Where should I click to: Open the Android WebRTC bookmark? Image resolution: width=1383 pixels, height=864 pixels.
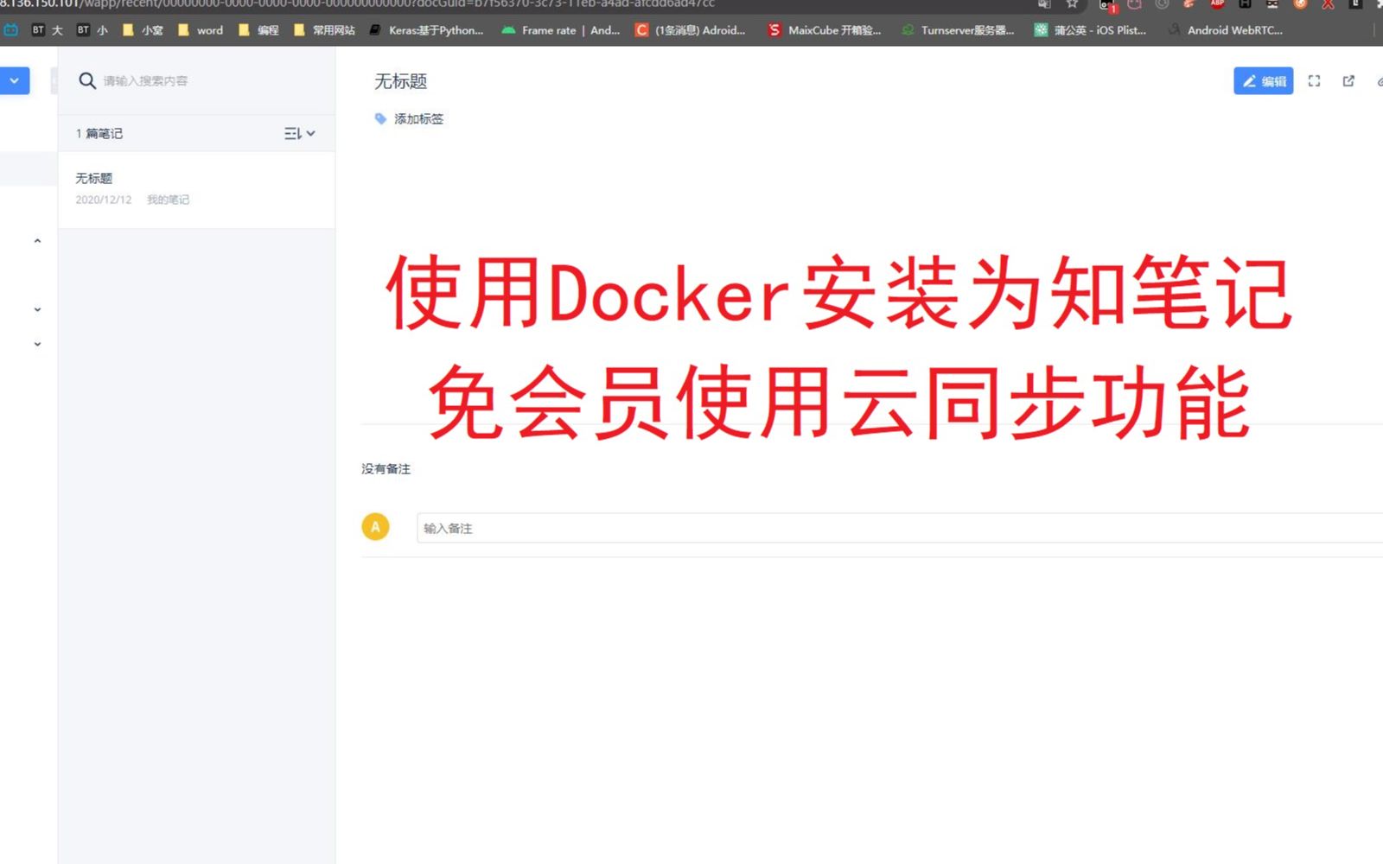1225,30
